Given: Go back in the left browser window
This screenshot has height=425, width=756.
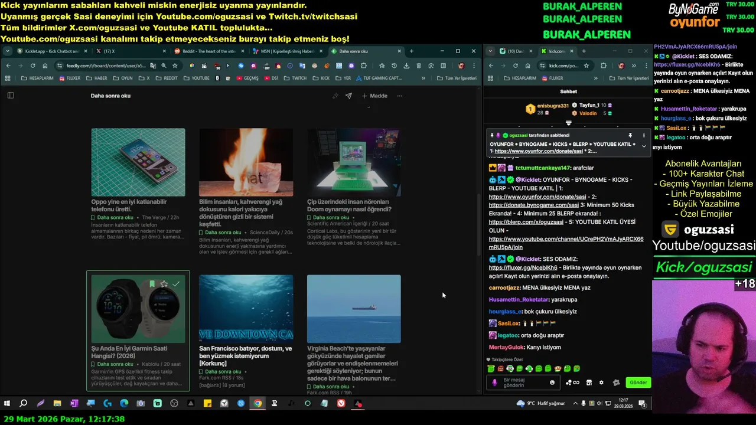Looking at the screenshot, I should pos(8,66).
